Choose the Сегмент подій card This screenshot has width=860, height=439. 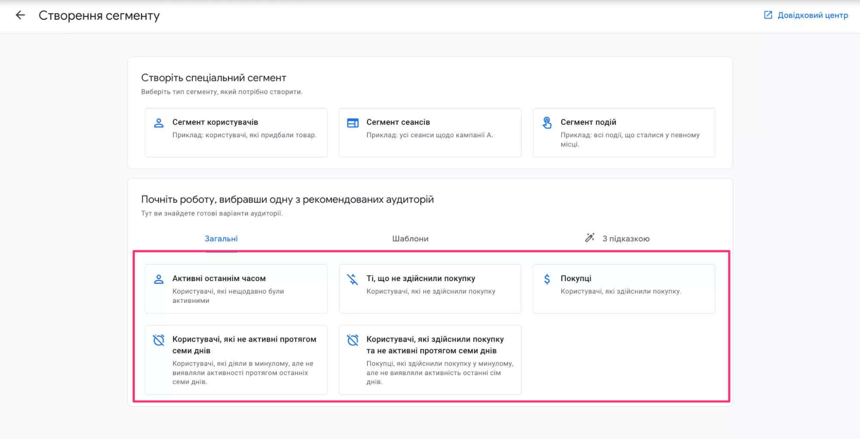624,133
